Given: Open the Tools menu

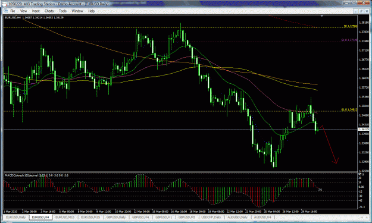Looking at the screenshot, I should pos(62,11).
